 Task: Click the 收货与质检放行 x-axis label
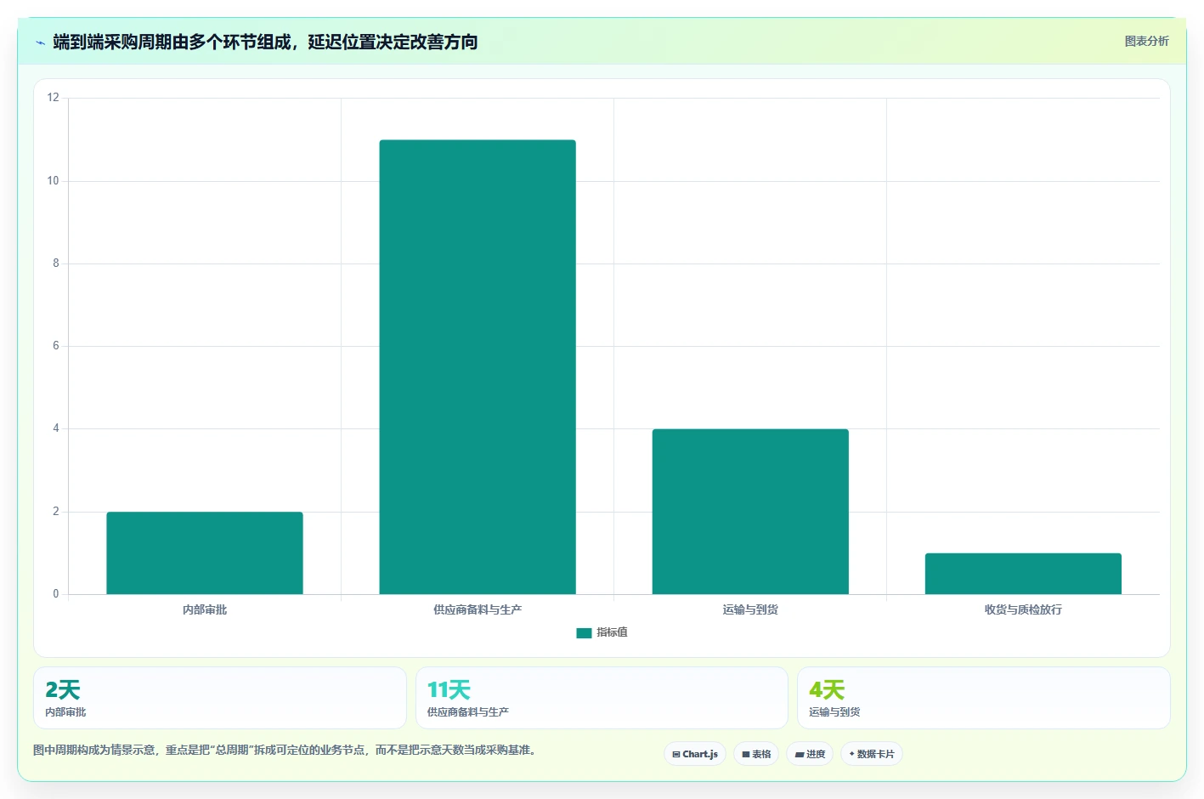[1023, 609]
